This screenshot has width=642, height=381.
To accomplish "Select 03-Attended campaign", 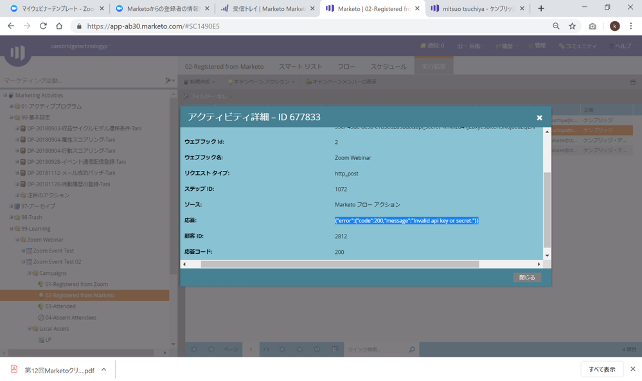I will [60, 306].
